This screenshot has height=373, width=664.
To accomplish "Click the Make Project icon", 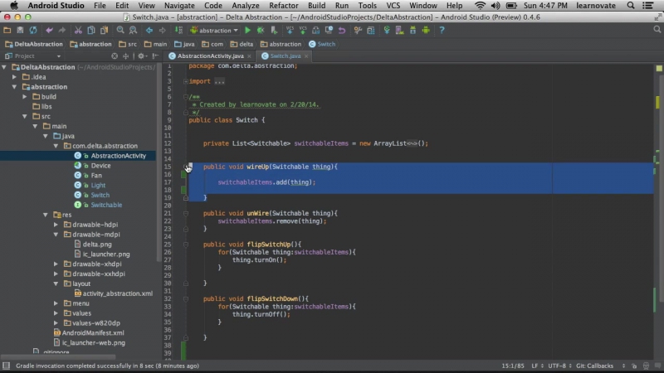I will [178, 30].
